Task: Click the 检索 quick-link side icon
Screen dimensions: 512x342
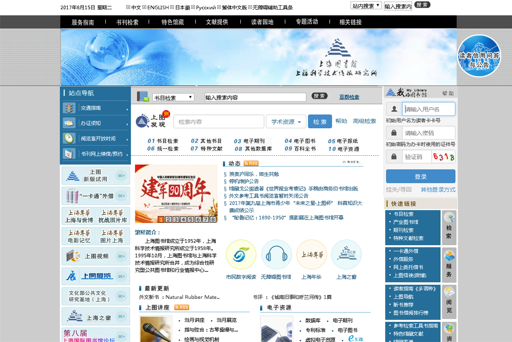Action: [449, 227]
